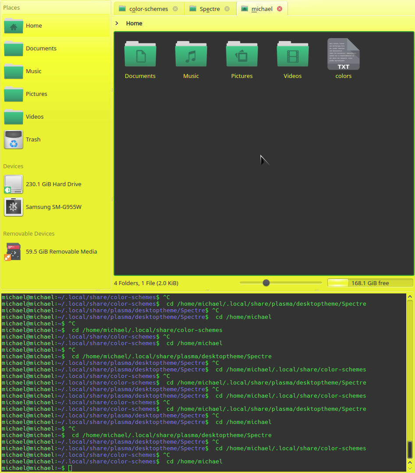Click the 168.1 GiB free space bar
Screen dimensions: 415x473
(370, 283)
